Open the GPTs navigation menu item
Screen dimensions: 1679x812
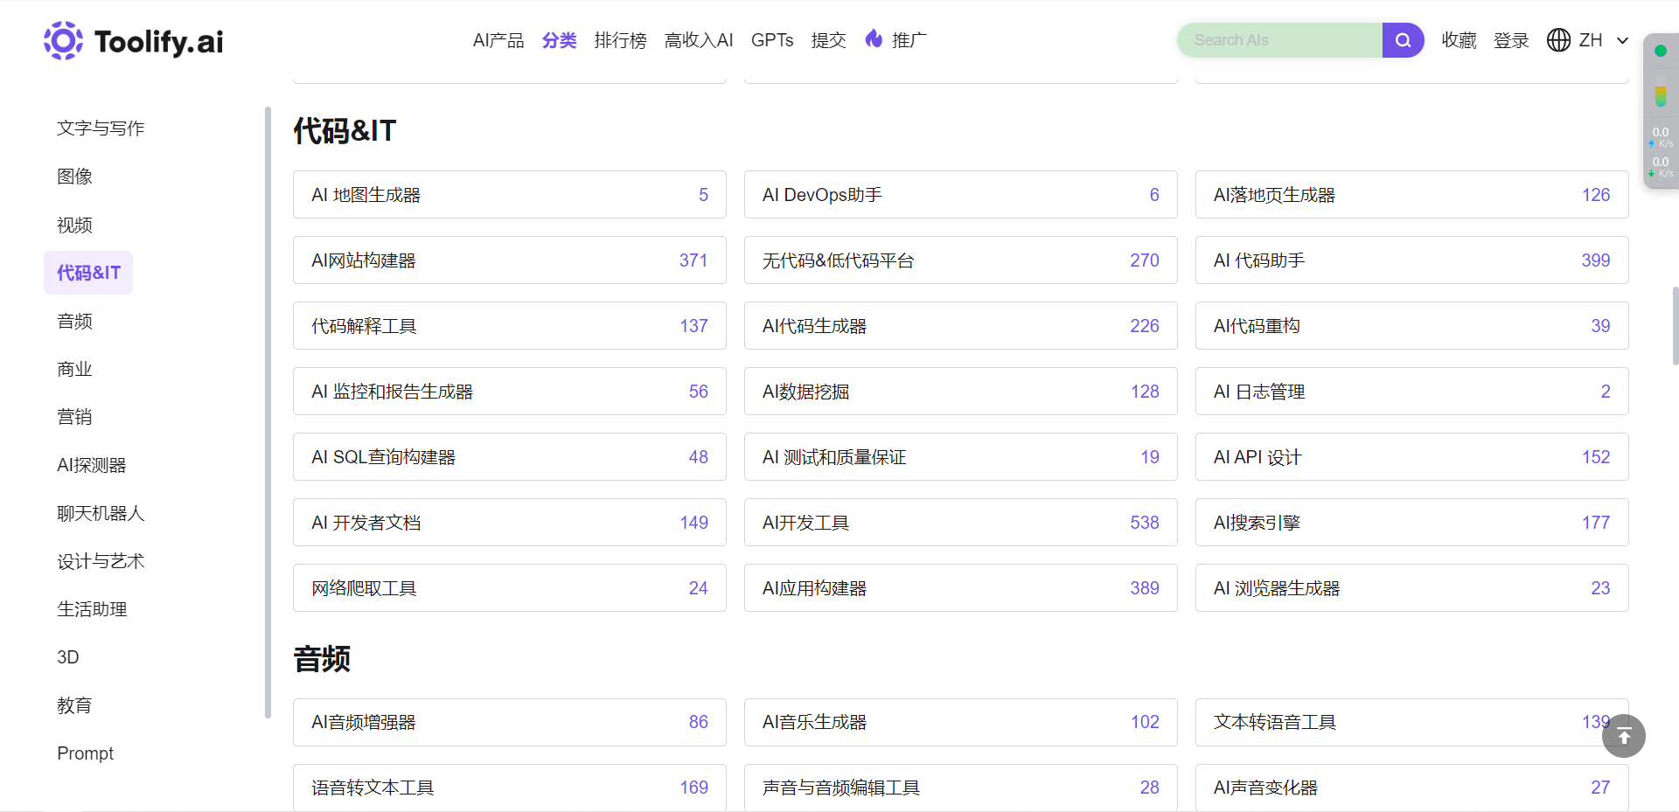click(771, 40)
